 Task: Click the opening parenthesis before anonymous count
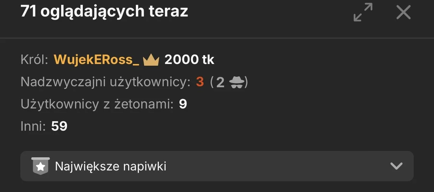[x=212, y=82]
